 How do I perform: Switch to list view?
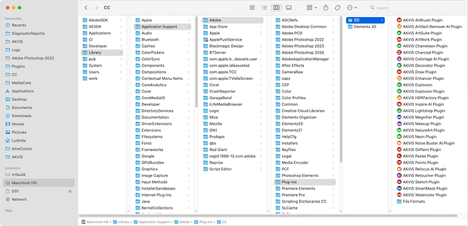[264, 8]
